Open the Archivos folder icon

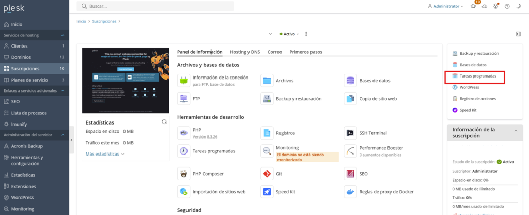point(267,81)
